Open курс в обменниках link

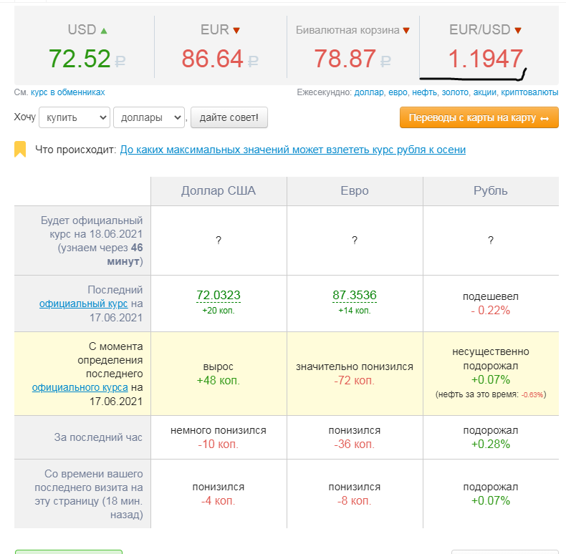pyautogui.click(x=68, y=92)
